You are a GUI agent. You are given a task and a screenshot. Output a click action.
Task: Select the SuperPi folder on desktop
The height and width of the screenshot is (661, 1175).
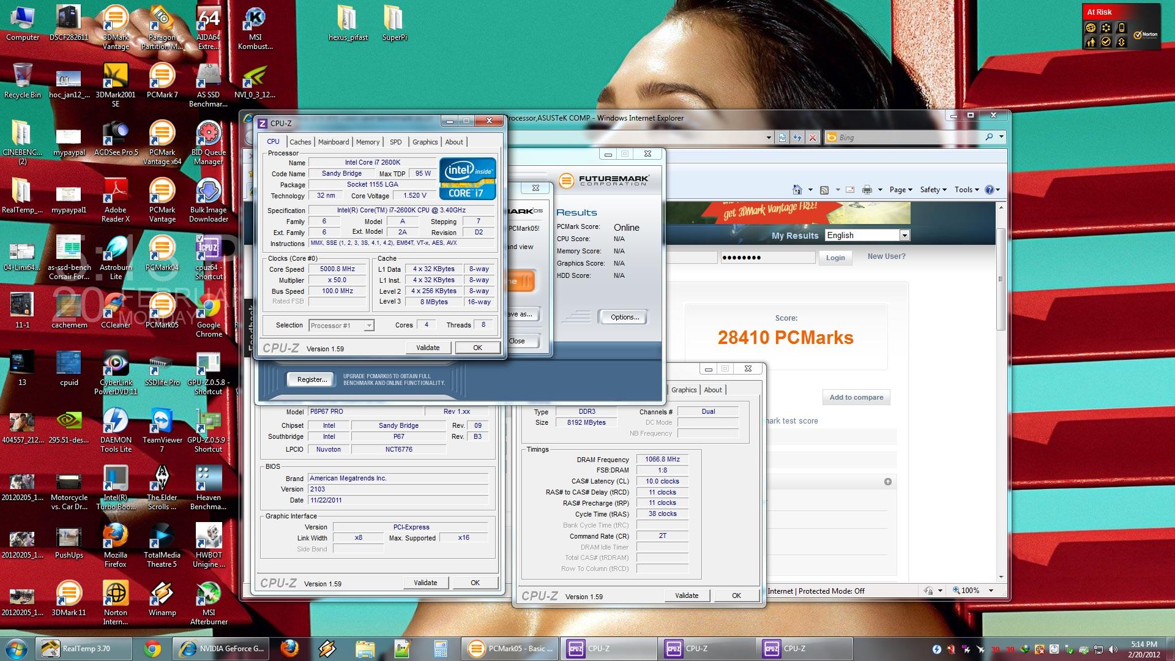394,23
